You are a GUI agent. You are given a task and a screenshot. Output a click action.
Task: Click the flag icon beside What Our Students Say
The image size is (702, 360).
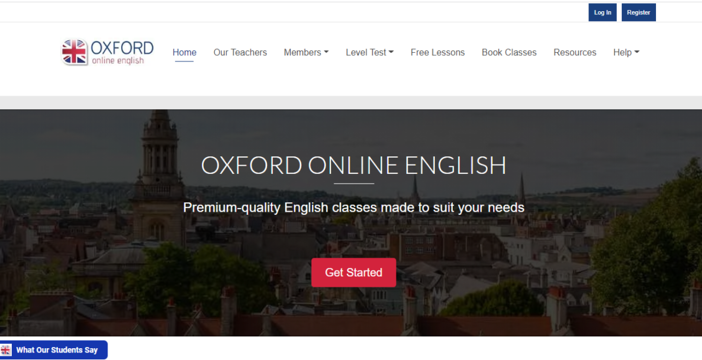6,350
